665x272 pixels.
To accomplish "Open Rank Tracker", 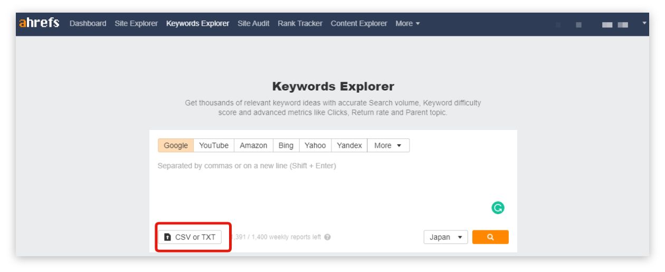I will click(x=300, y=24).
